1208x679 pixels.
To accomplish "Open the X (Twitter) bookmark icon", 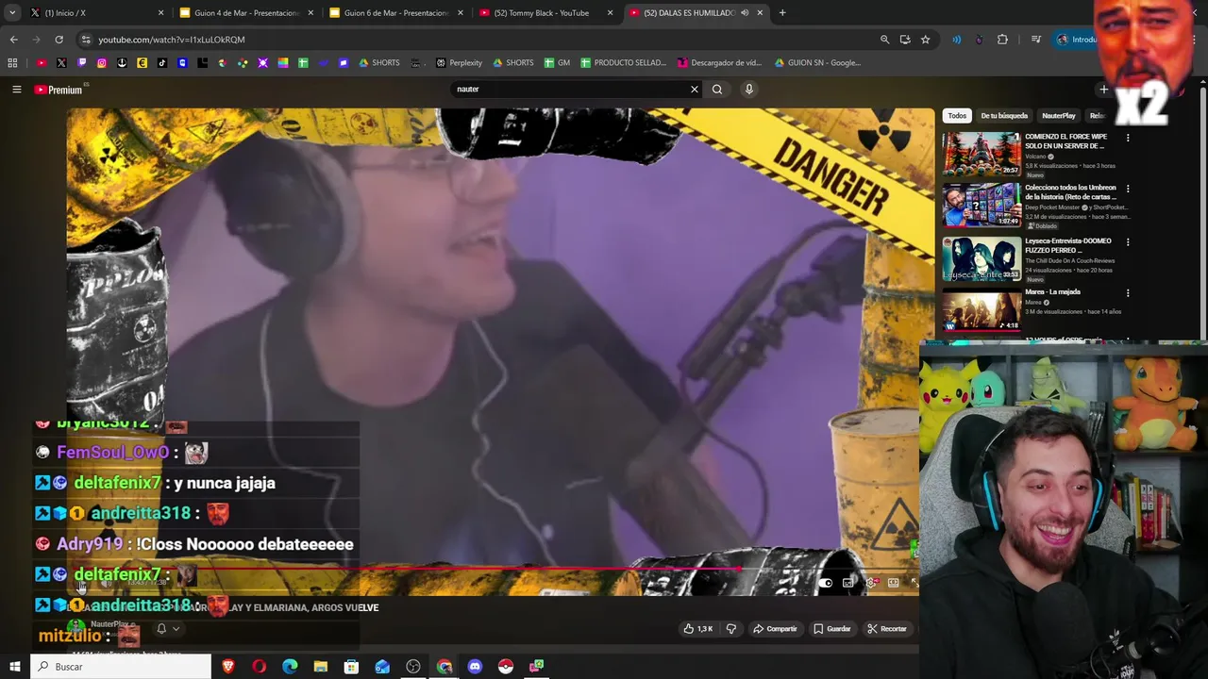I will [x=61, y=63].
